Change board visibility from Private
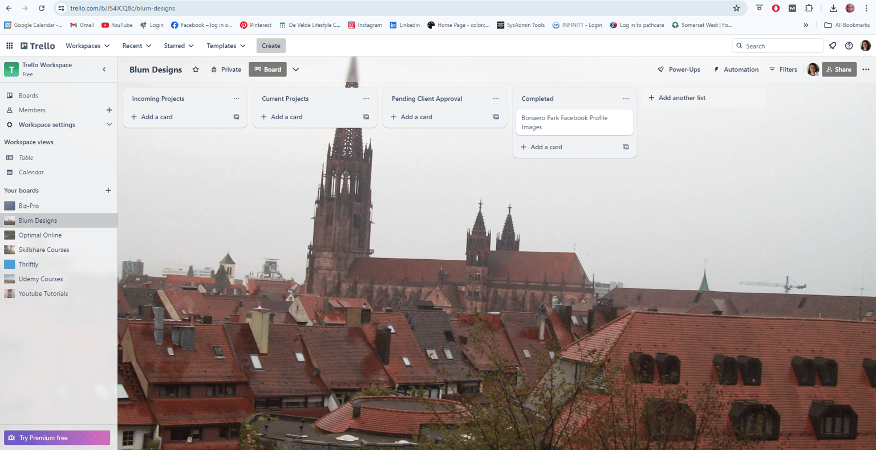 coord(226,69)
